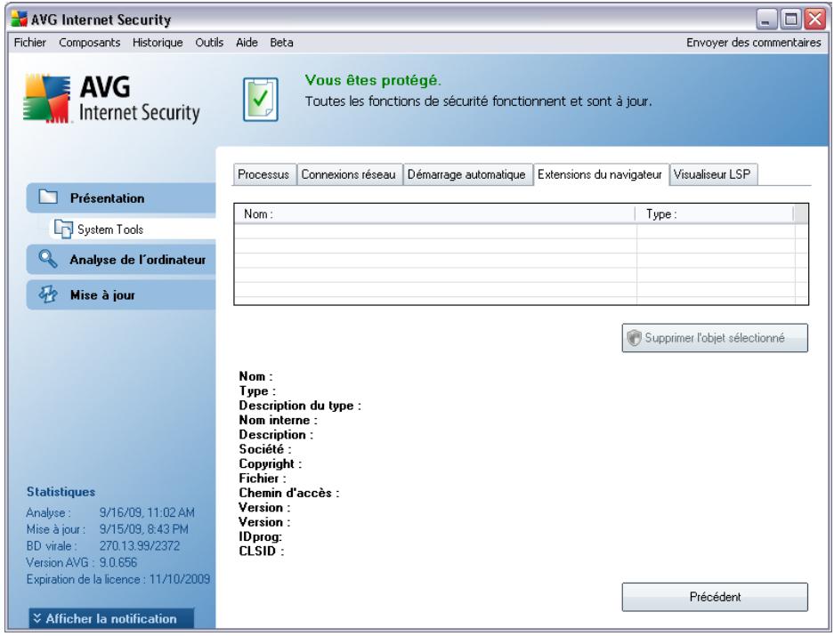
Task: Select the Extensions du navigateur tab
Action: pyautogui.click(x=600, y=174)
